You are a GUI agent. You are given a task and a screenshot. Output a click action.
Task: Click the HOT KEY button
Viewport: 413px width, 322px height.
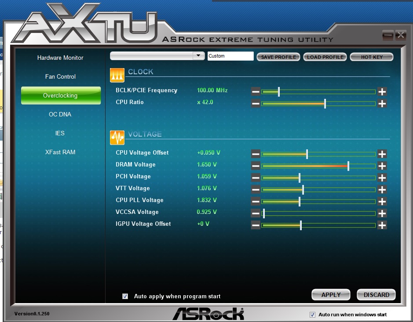point(372,57)
